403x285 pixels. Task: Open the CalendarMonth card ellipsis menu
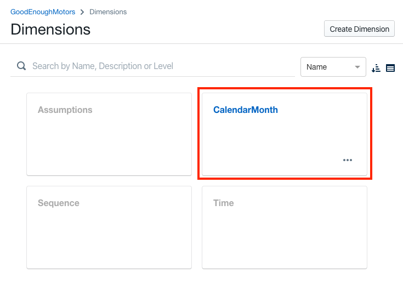tap(348, 160)
